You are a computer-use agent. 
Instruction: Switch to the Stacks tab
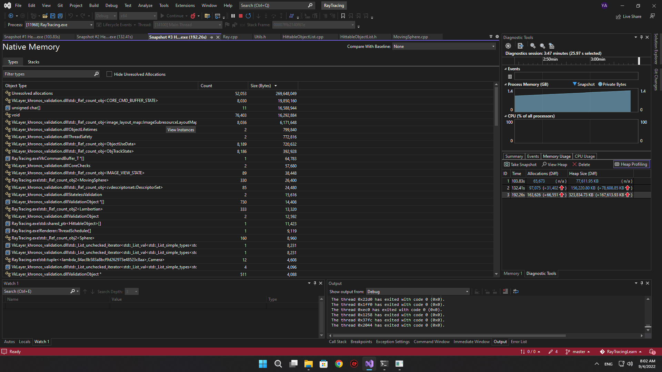(x=33, y=61)
